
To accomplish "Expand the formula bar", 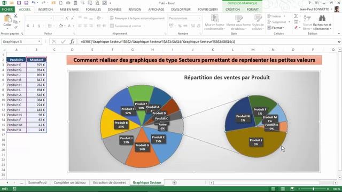I will click(x=339, y=42).
